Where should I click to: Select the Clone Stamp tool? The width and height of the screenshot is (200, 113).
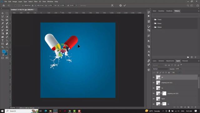pyautogui.click(x=7, y=27)
